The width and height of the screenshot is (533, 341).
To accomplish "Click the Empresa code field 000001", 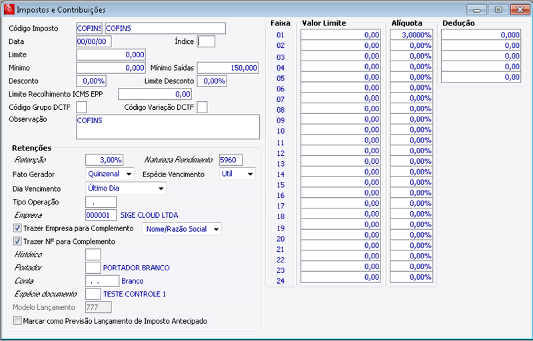I will (x=101, y=215).
